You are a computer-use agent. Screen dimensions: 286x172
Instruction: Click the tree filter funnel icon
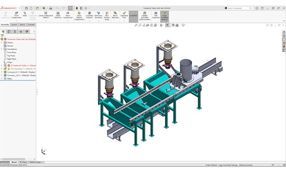[2, 36]
